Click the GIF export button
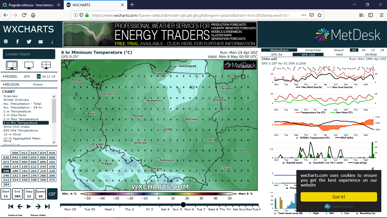This screenshot has width=387, height=218. [x=52, y=194]
